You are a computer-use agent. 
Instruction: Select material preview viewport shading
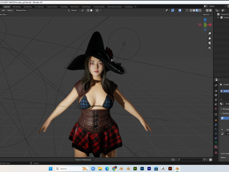pyautogui.click(x=197, y=11)
